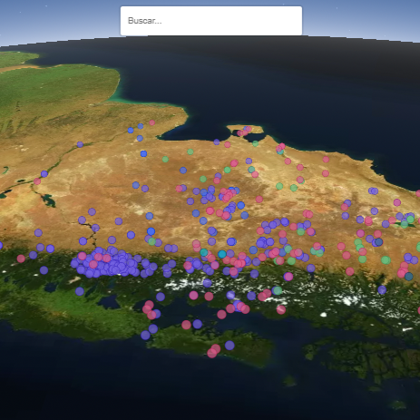Click the lone purple marker among the southwestern lakes
Image resolution: width=420 pixels, height=420 pixels.
coord(80,291)
